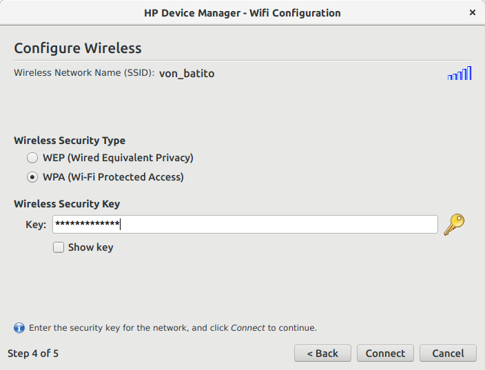Click the wireless signal strength bars icon
The image size is (485, 370).
tap(460, 73)
